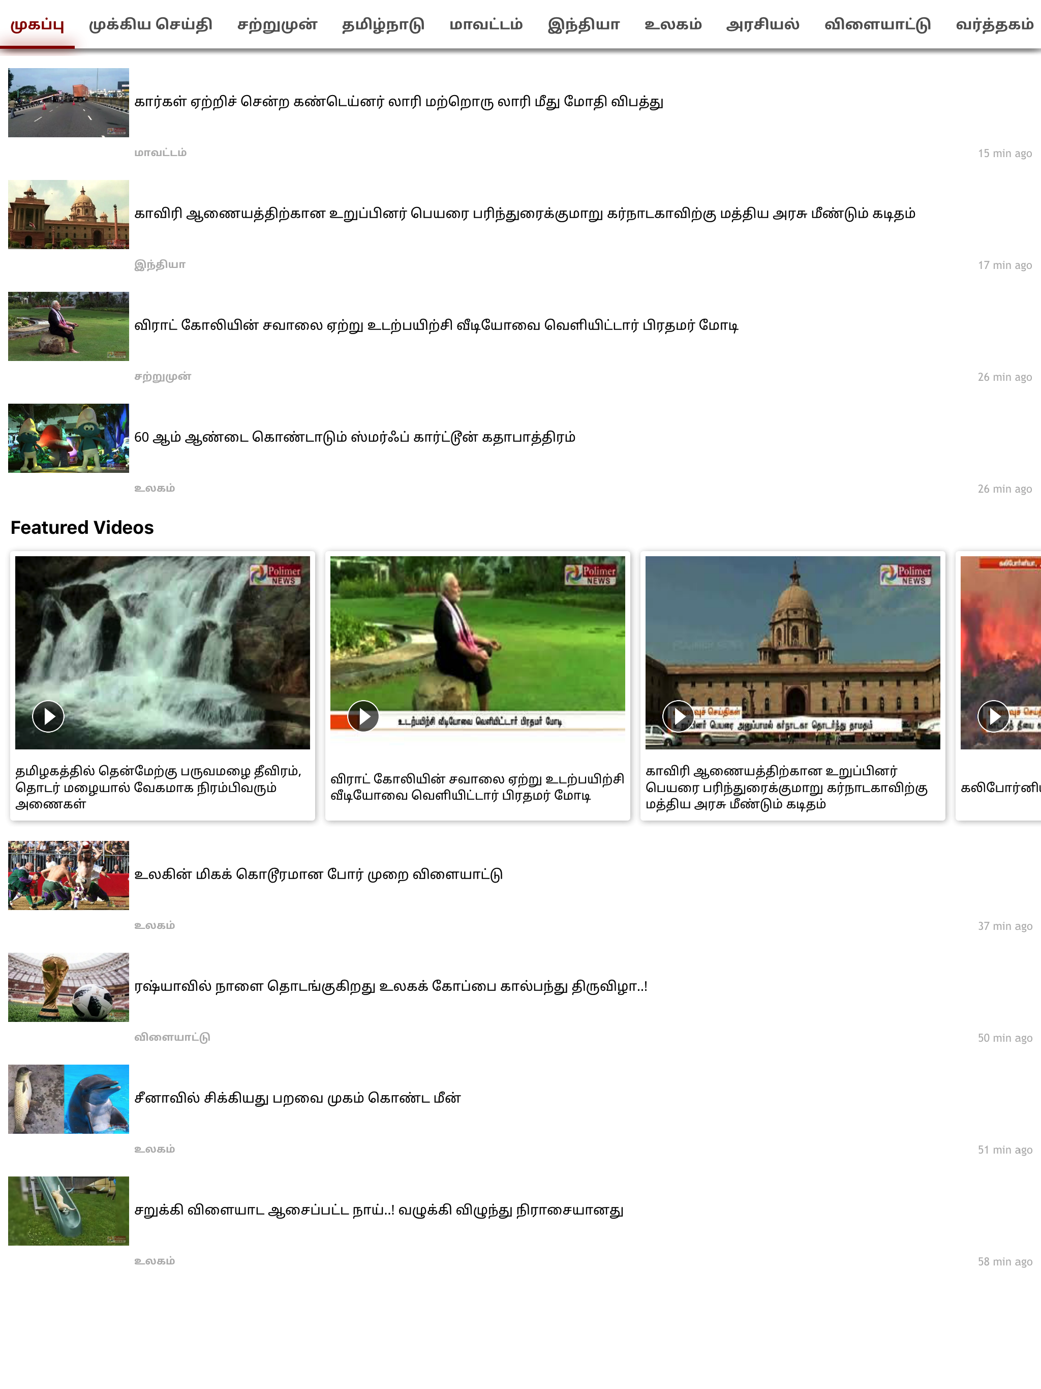Read headline காவிரி ஆணையத்திற்கான உறுப்பினர்
1041x1389 pixels.
[x=525, y=214]
